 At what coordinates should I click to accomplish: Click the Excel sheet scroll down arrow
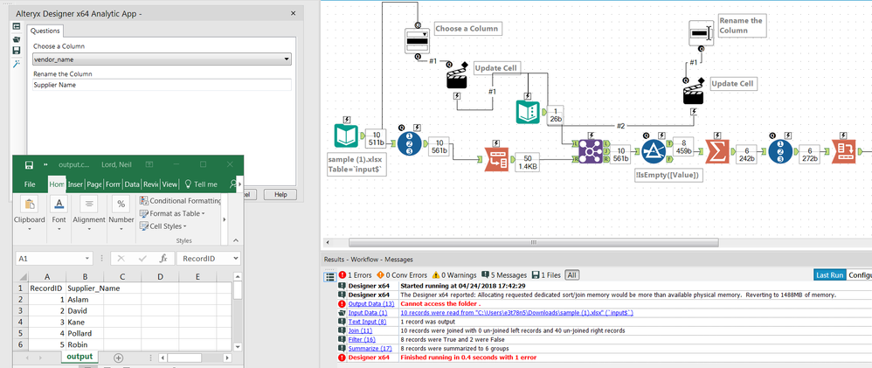coord(238,347)
